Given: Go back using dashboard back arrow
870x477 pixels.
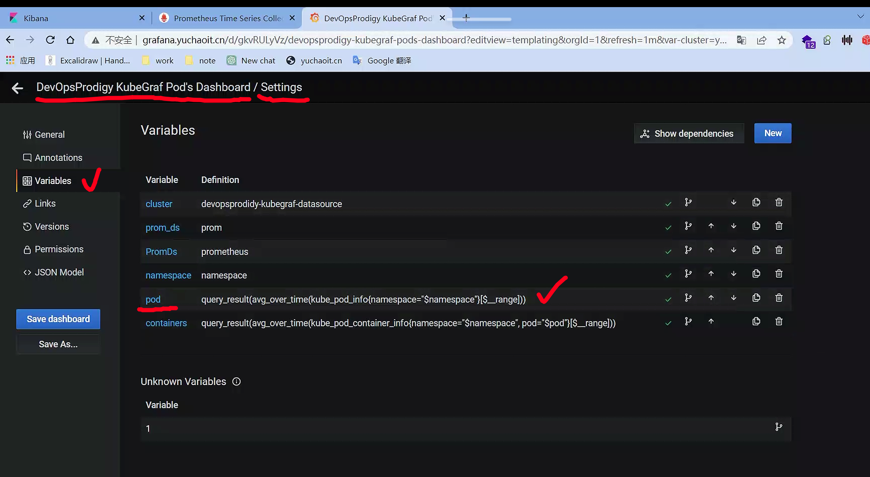Looking at the screenshot, I should point(17,88).
